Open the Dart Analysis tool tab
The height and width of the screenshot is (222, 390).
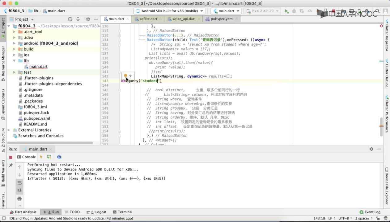23,212
